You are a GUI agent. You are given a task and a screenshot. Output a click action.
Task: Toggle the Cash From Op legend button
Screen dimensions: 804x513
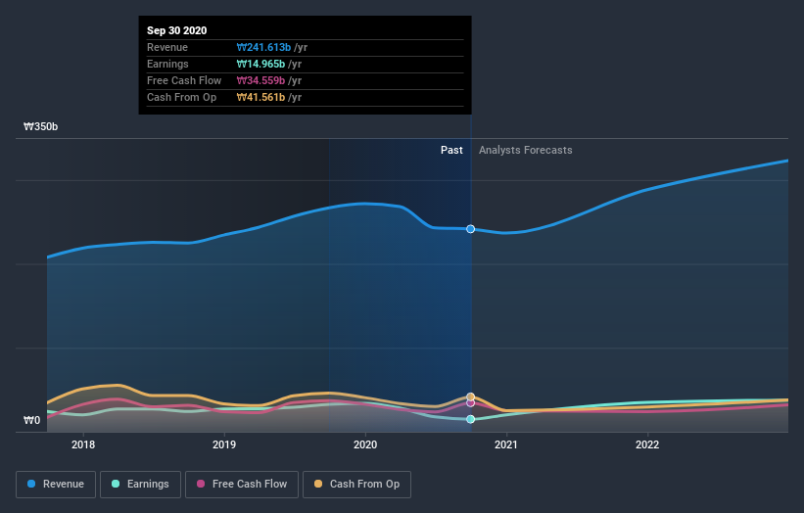(x=356, y=485)
